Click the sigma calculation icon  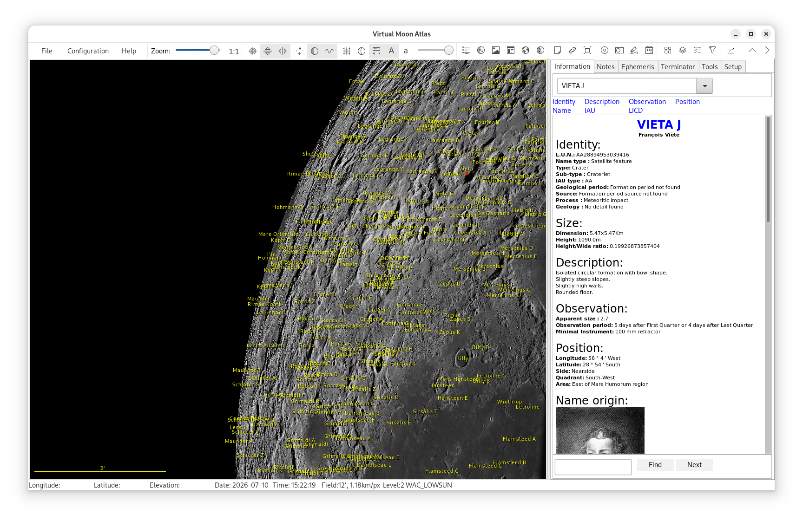pos(540,50)
